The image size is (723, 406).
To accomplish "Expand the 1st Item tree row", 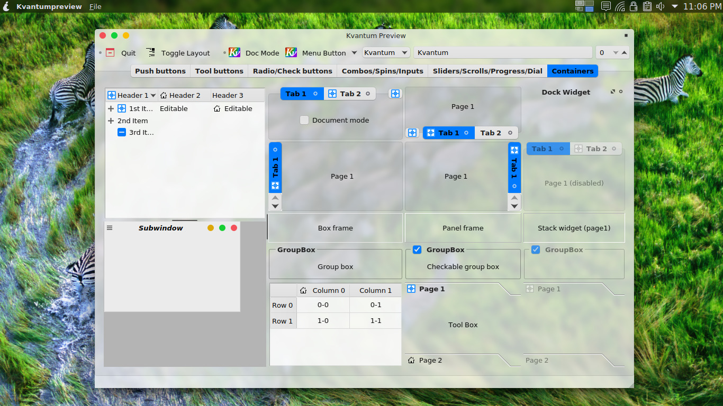I will pos(111,108).
